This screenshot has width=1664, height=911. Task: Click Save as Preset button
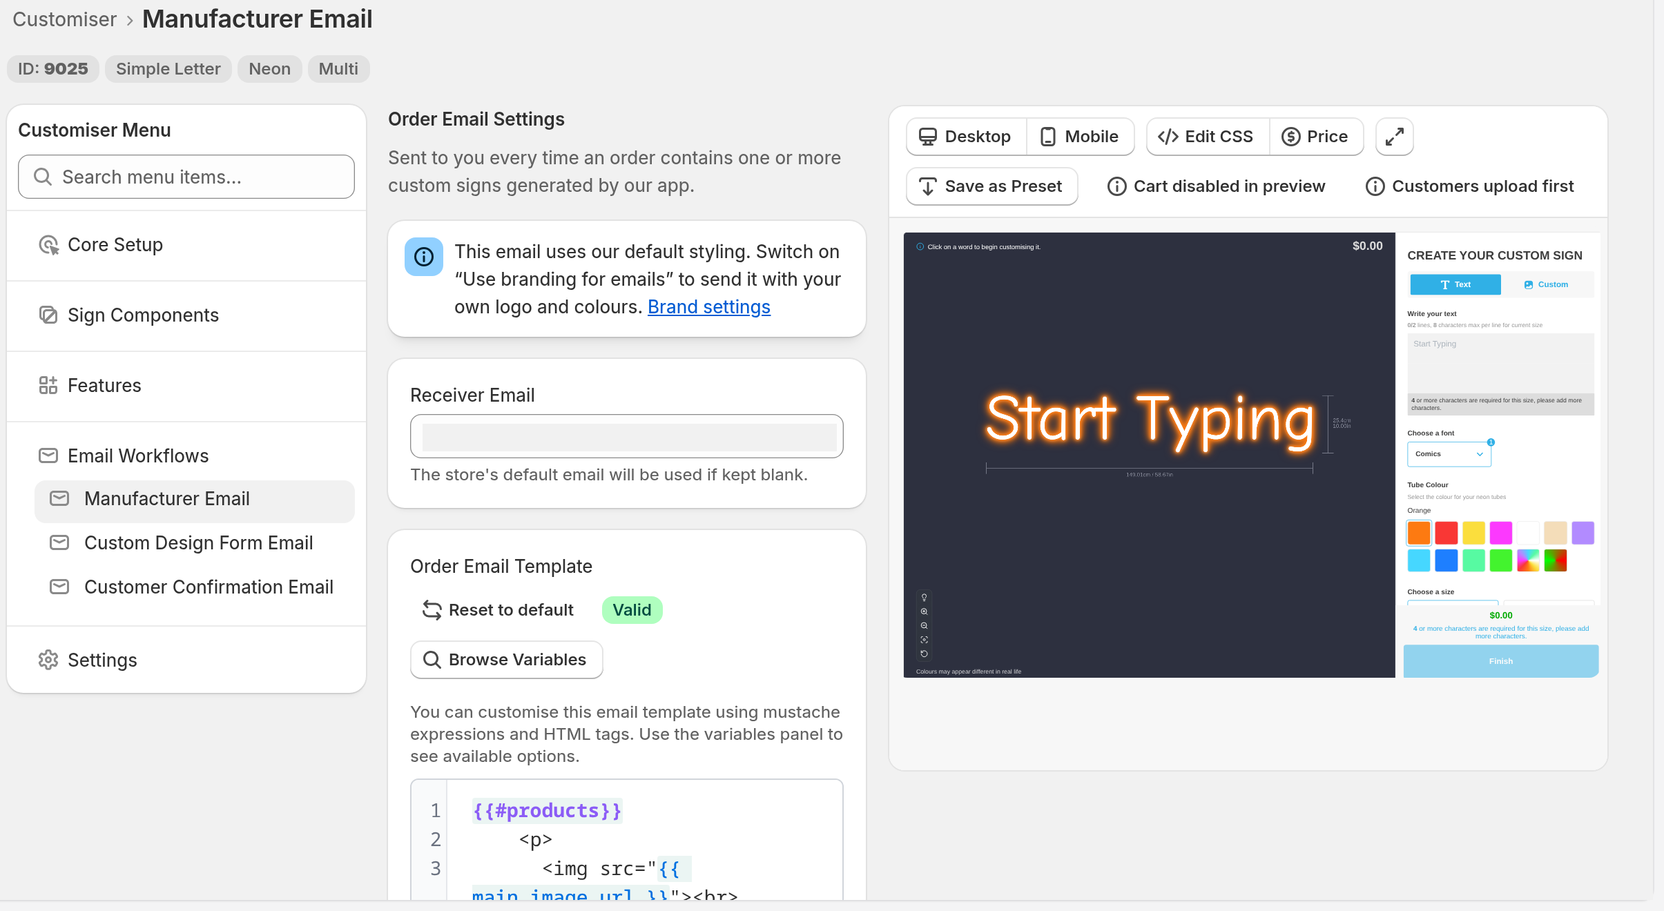coord(992,187)
